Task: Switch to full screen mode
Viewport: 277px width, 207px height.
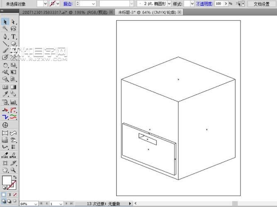Action: tap(15, 201)
